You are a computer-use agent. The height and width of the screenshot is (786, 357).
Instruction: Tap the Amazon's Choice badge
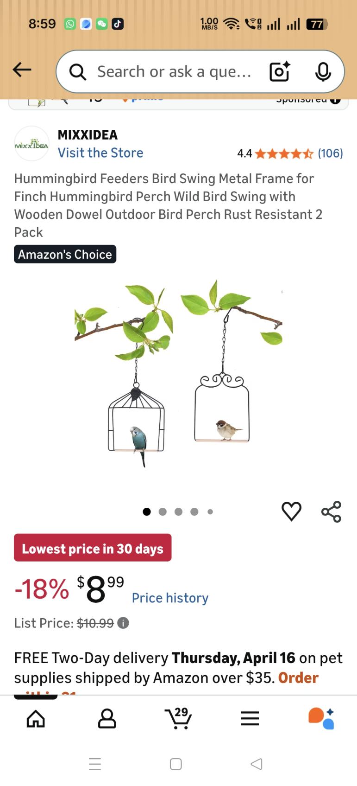(x=65, y=254)
